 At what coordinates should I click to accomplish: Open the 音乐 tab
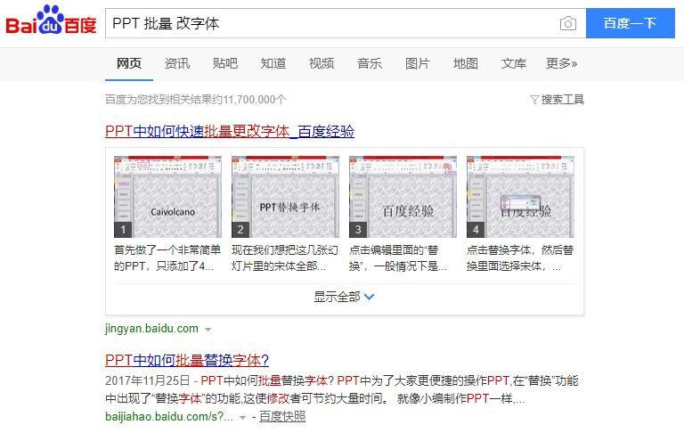(x=370, y=64)
